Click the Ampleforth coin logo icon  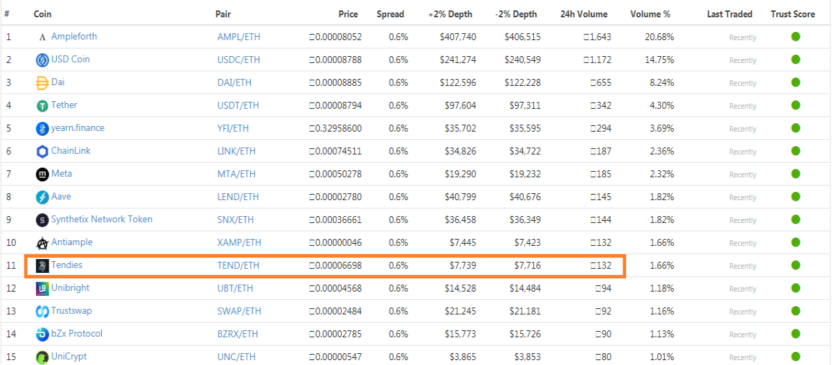pos(42,37)
